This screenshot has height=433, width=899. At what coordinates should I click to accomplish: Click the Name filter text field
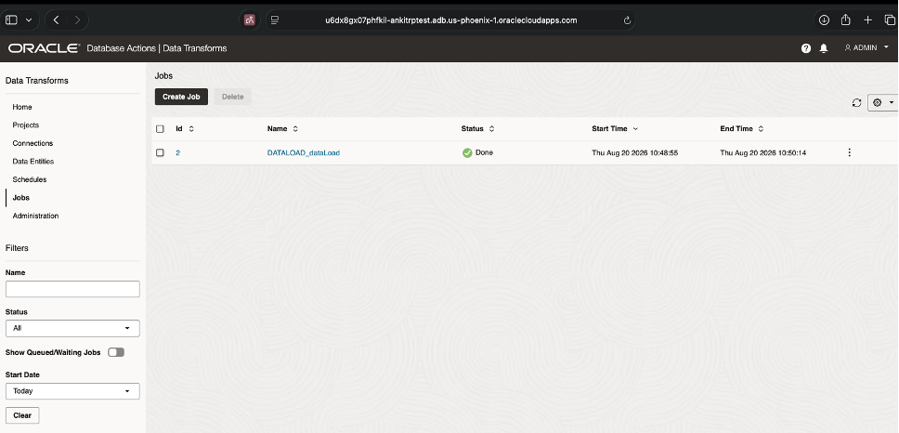pyautogui.click(x=72, y=289)
